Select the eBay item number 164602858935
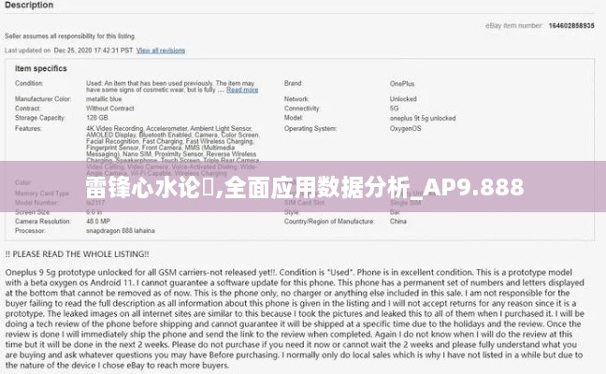The width and height of the screenshot is (606, 374). click(571, 25)
